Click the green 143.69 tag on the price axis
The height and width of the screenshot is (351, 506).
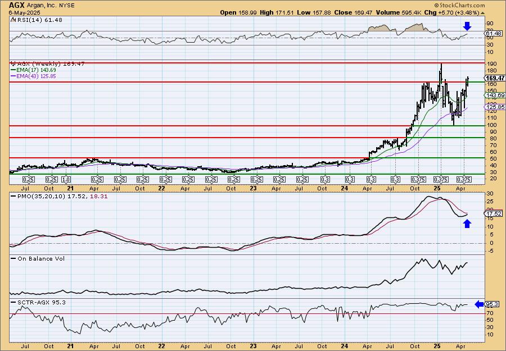pyautogui.click(x=495, y=95)
